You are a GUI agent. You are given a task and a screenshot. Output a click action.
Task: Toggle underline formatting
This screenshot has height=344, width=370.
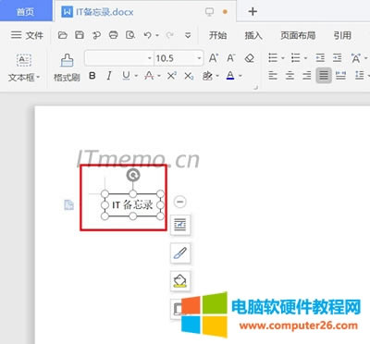[126, 76]
